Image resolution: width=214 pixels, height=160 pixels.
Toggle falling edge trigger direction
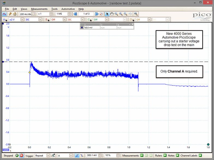coord(82,155)
